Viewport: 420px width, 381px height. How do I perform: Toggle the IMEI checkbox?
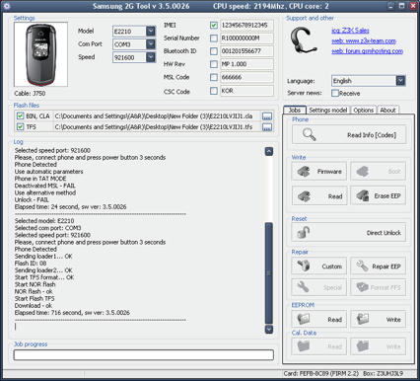214,25
